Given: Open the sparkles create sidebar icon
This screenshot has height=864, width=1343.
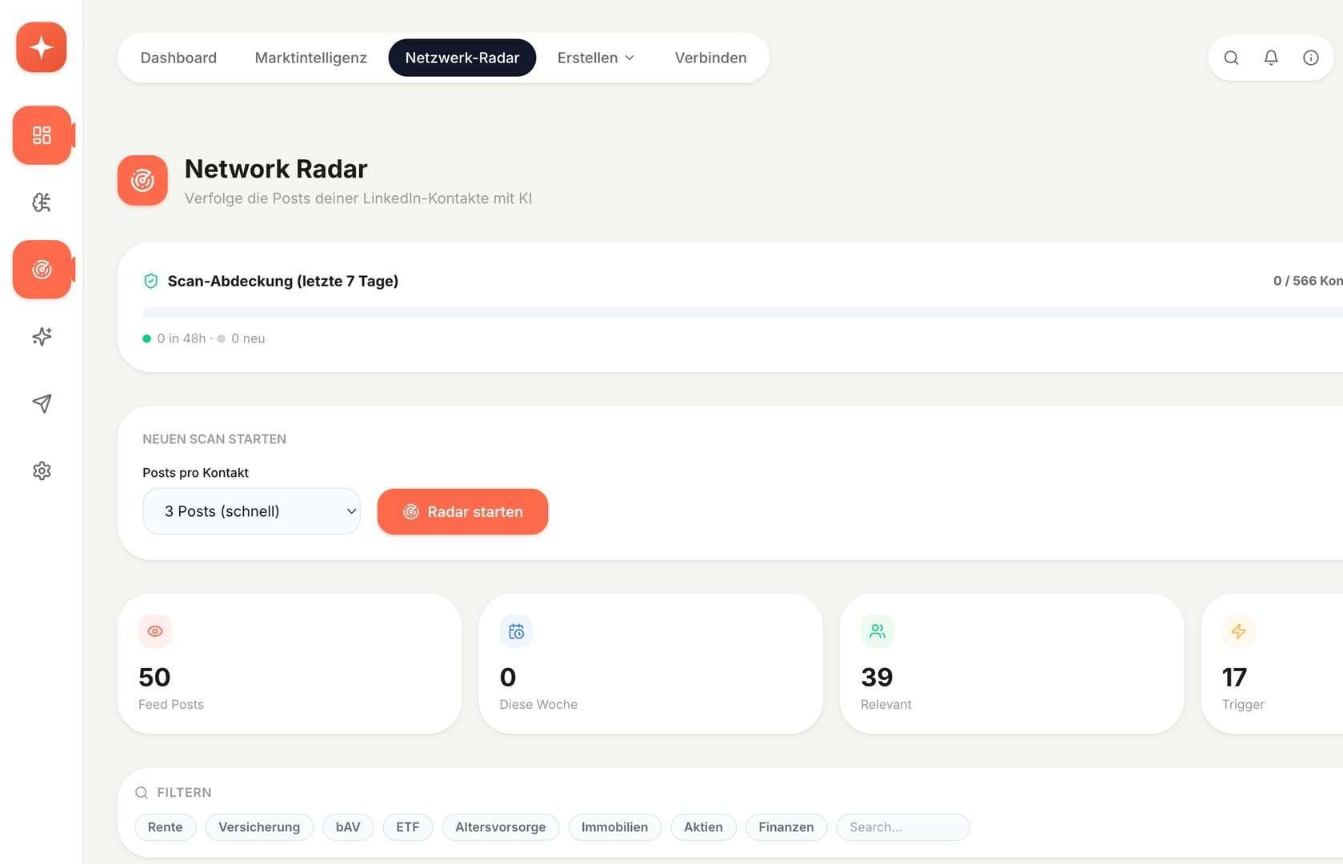Looking at the screenshot, I should 42,337.
